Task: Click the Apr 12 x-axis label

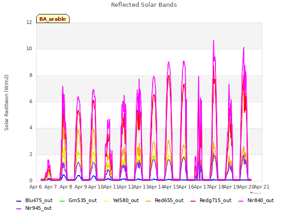Action: 126,187
